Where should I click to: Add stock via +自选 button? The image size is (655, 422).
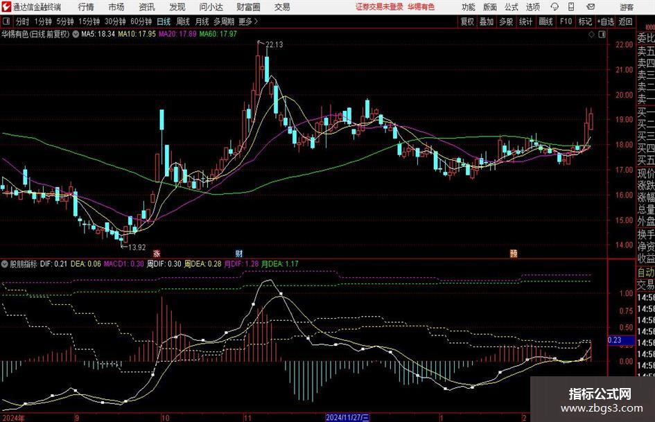606,21
